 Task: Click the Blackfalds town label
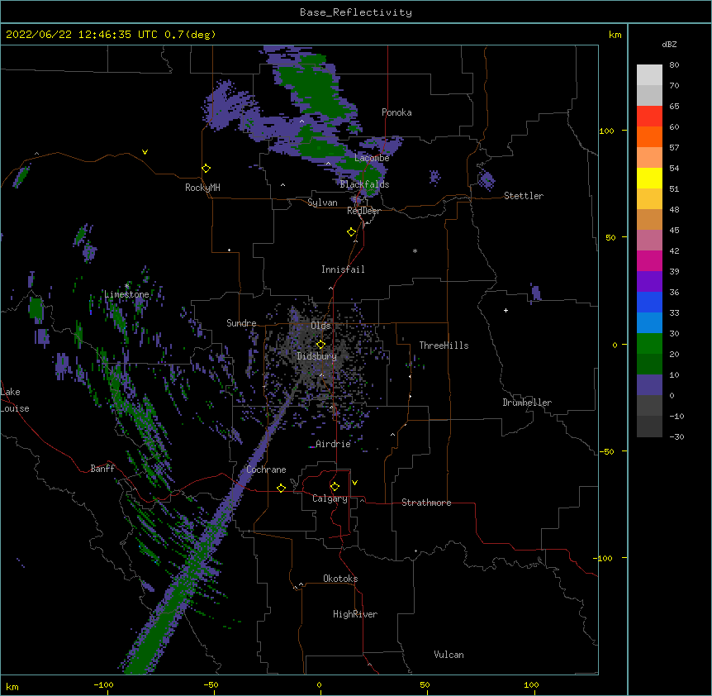(x=364, y=184)
